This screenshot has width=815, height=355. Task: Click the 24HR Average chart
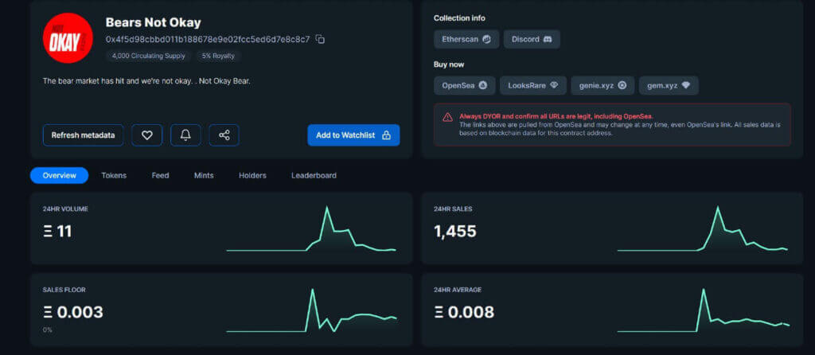[x=704, y=310]
